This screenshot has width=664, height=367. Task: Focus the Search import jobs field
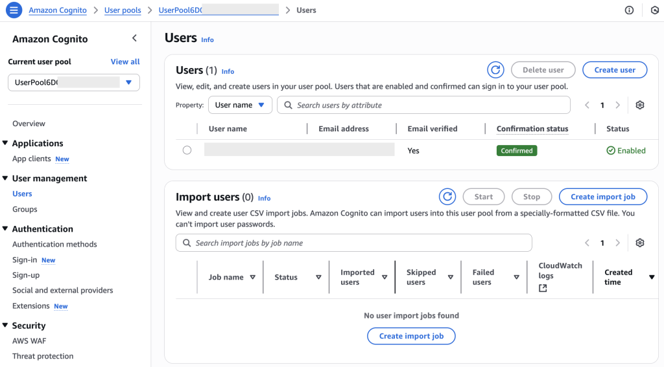click(353, 243)
